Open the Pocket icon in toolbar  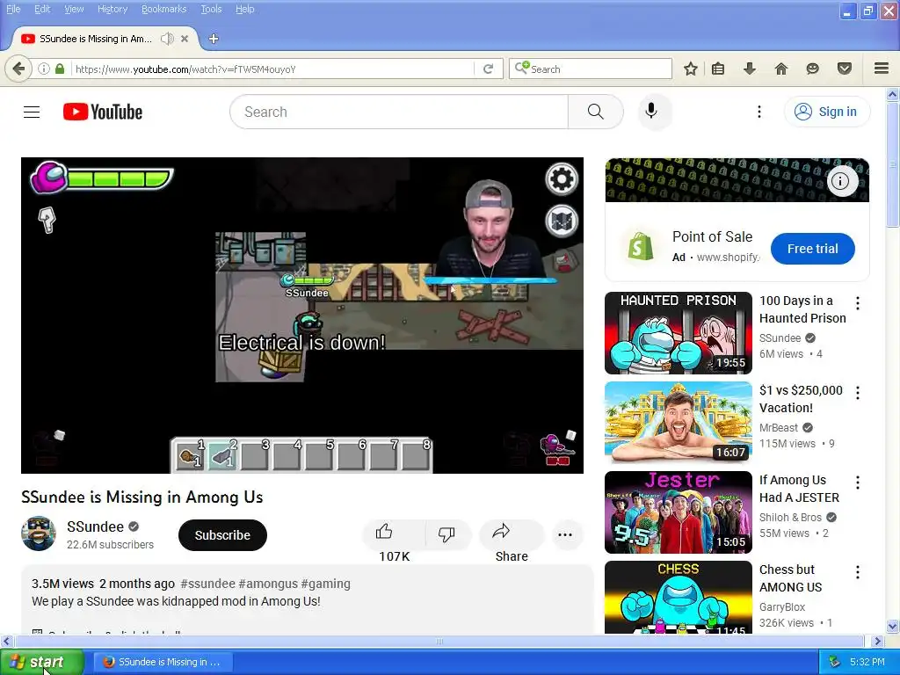845,69
